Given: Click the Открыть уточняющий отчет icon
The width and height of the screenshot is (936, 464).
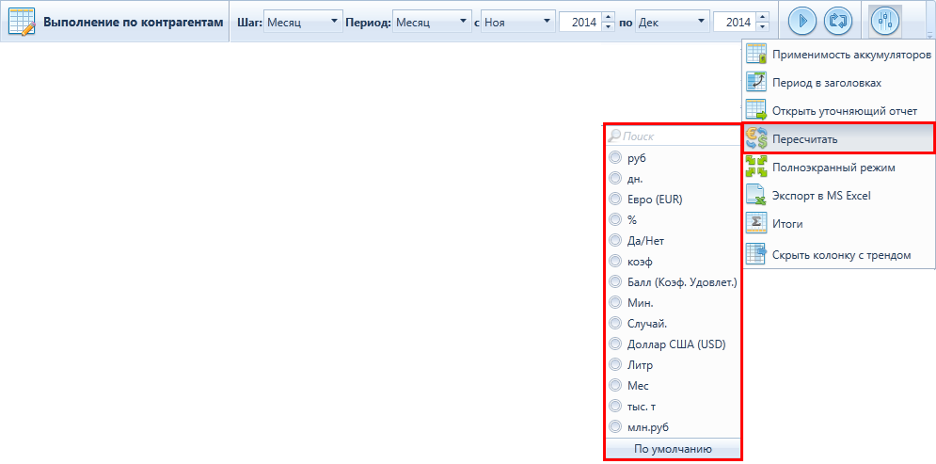Looking at the screenshot, I should pos(756,110).
